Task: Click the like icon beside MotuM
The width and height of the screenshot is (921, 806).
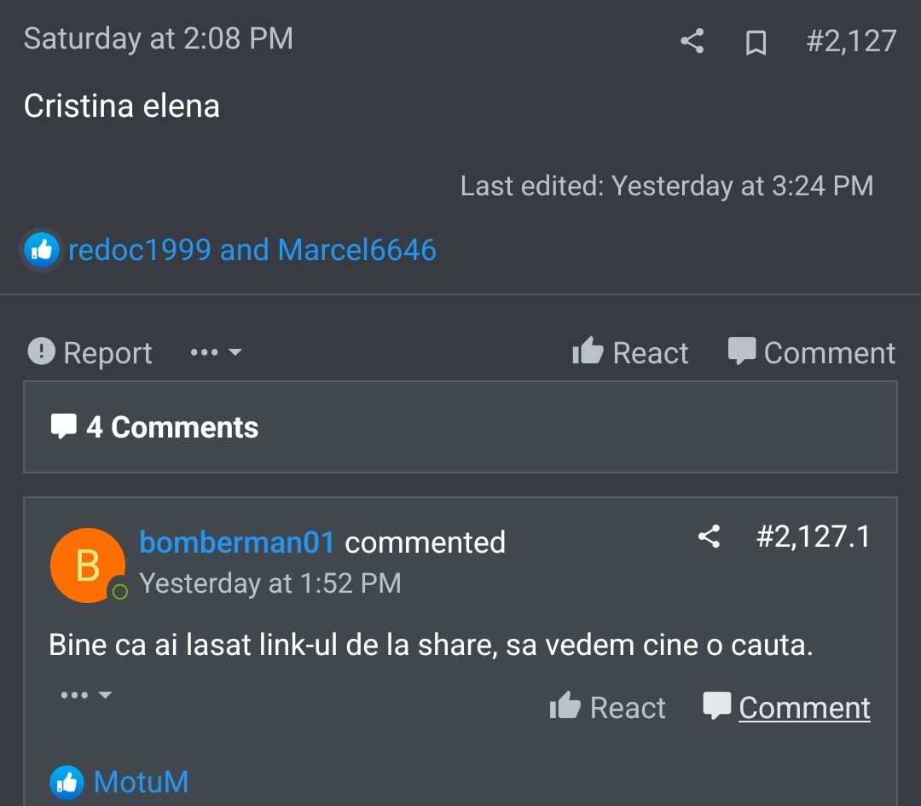Action: click(67, 781)
